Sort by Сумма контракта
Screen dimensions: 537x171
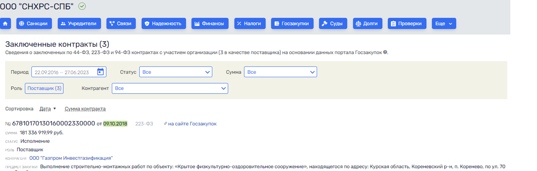tap(85, 109)
